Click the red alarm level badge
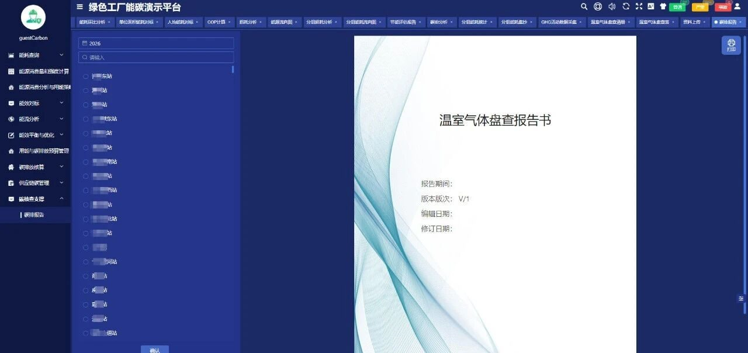This screenshot has width=748, height=353. [723, 7]
